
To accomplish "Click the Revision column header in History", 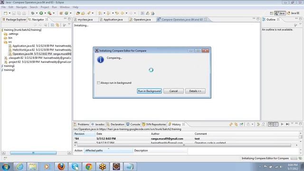I will click(x=85, y=134).
